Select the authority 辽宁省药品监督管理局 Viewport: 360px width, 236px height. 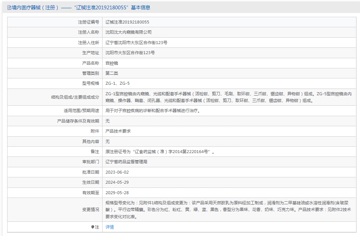tap(126, 162)
